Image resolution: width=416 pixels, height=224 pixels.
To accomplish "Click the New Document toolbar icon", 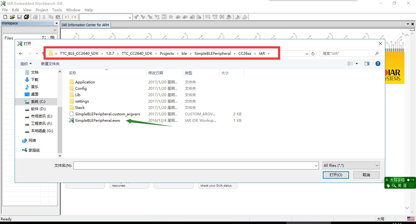I will [x=5, y=17].
